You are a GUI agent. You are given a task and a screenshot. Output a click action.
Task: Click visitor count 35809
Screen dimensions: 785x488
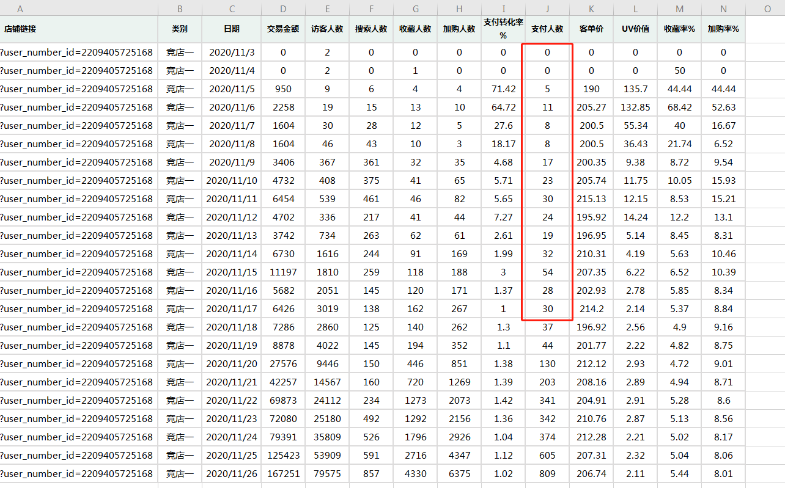click(x=327, y=437)
